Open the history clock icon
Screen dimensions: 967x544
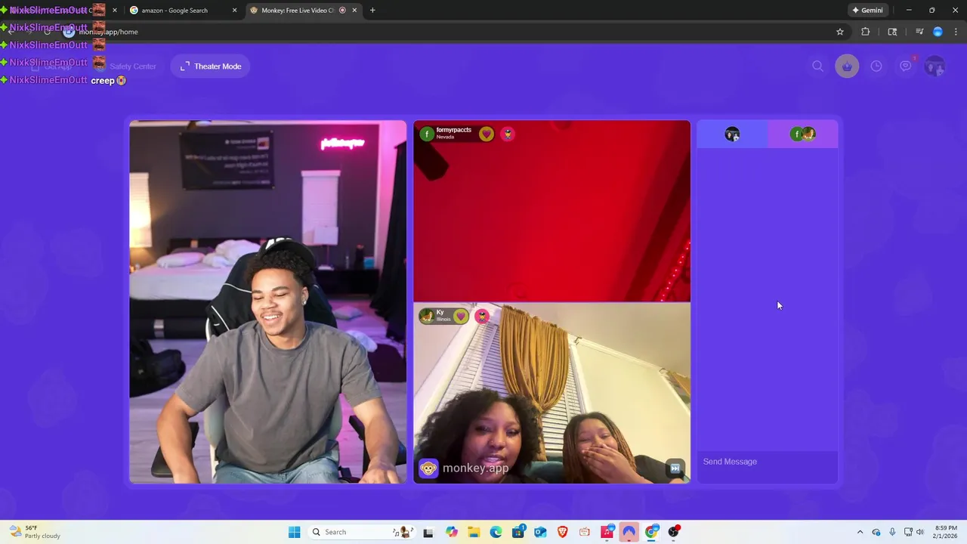[876, 66]
